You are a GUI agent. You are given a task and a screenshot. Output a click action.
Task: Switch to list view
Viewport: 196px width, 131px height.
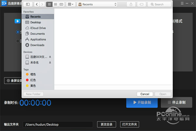56,4
